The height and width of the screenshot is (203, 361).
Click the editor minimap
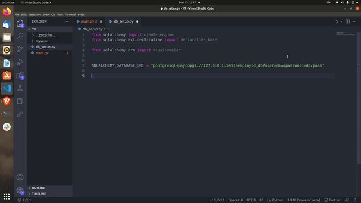pyautogui.click(x=346, y=34)
